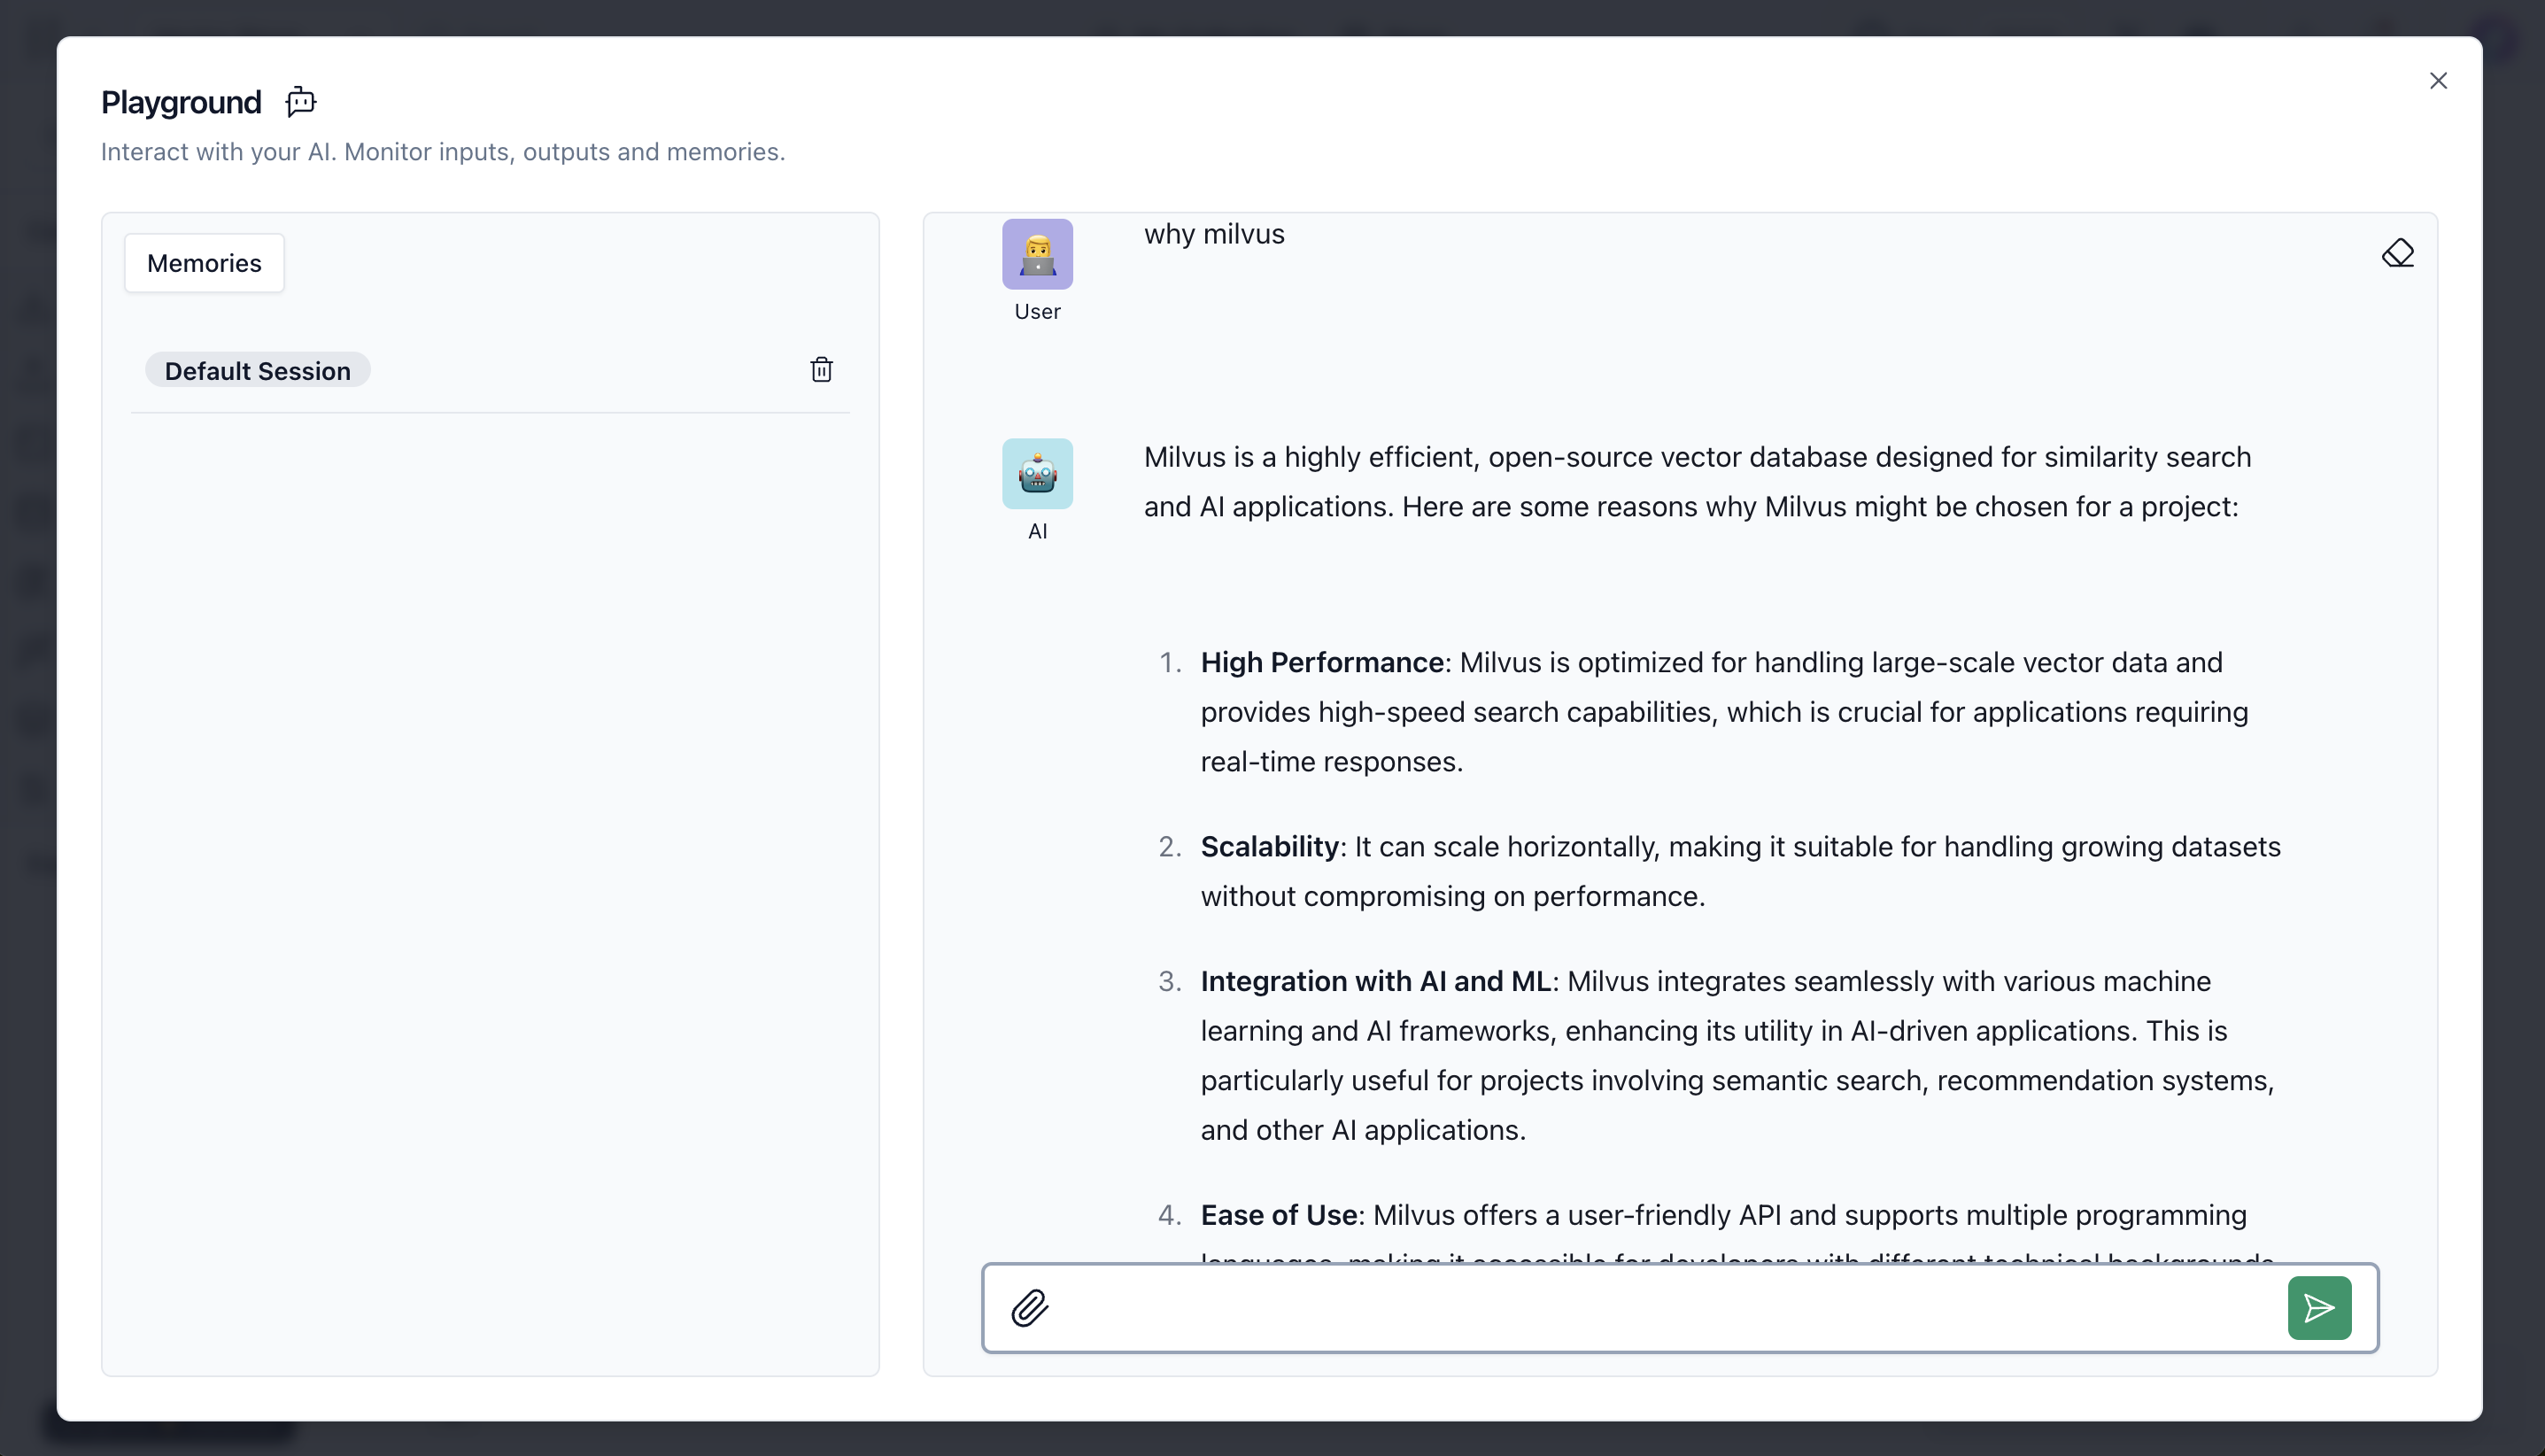Focus the chat message input field
Viewport: 2545px width, 1456px height.
tap(1659, 1308)
